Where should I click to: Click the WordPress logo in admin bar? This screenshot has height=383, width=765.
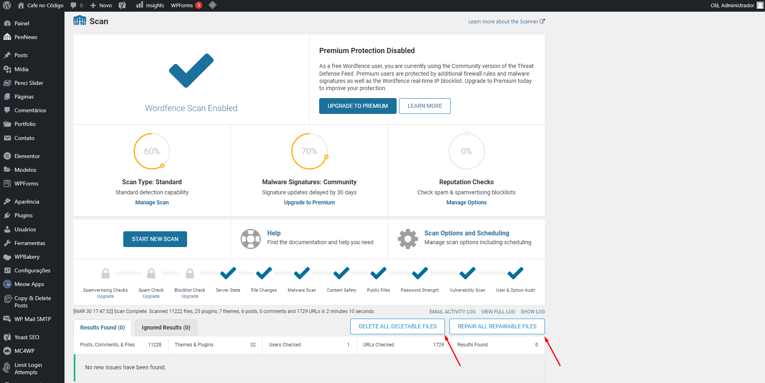point(7,5)
